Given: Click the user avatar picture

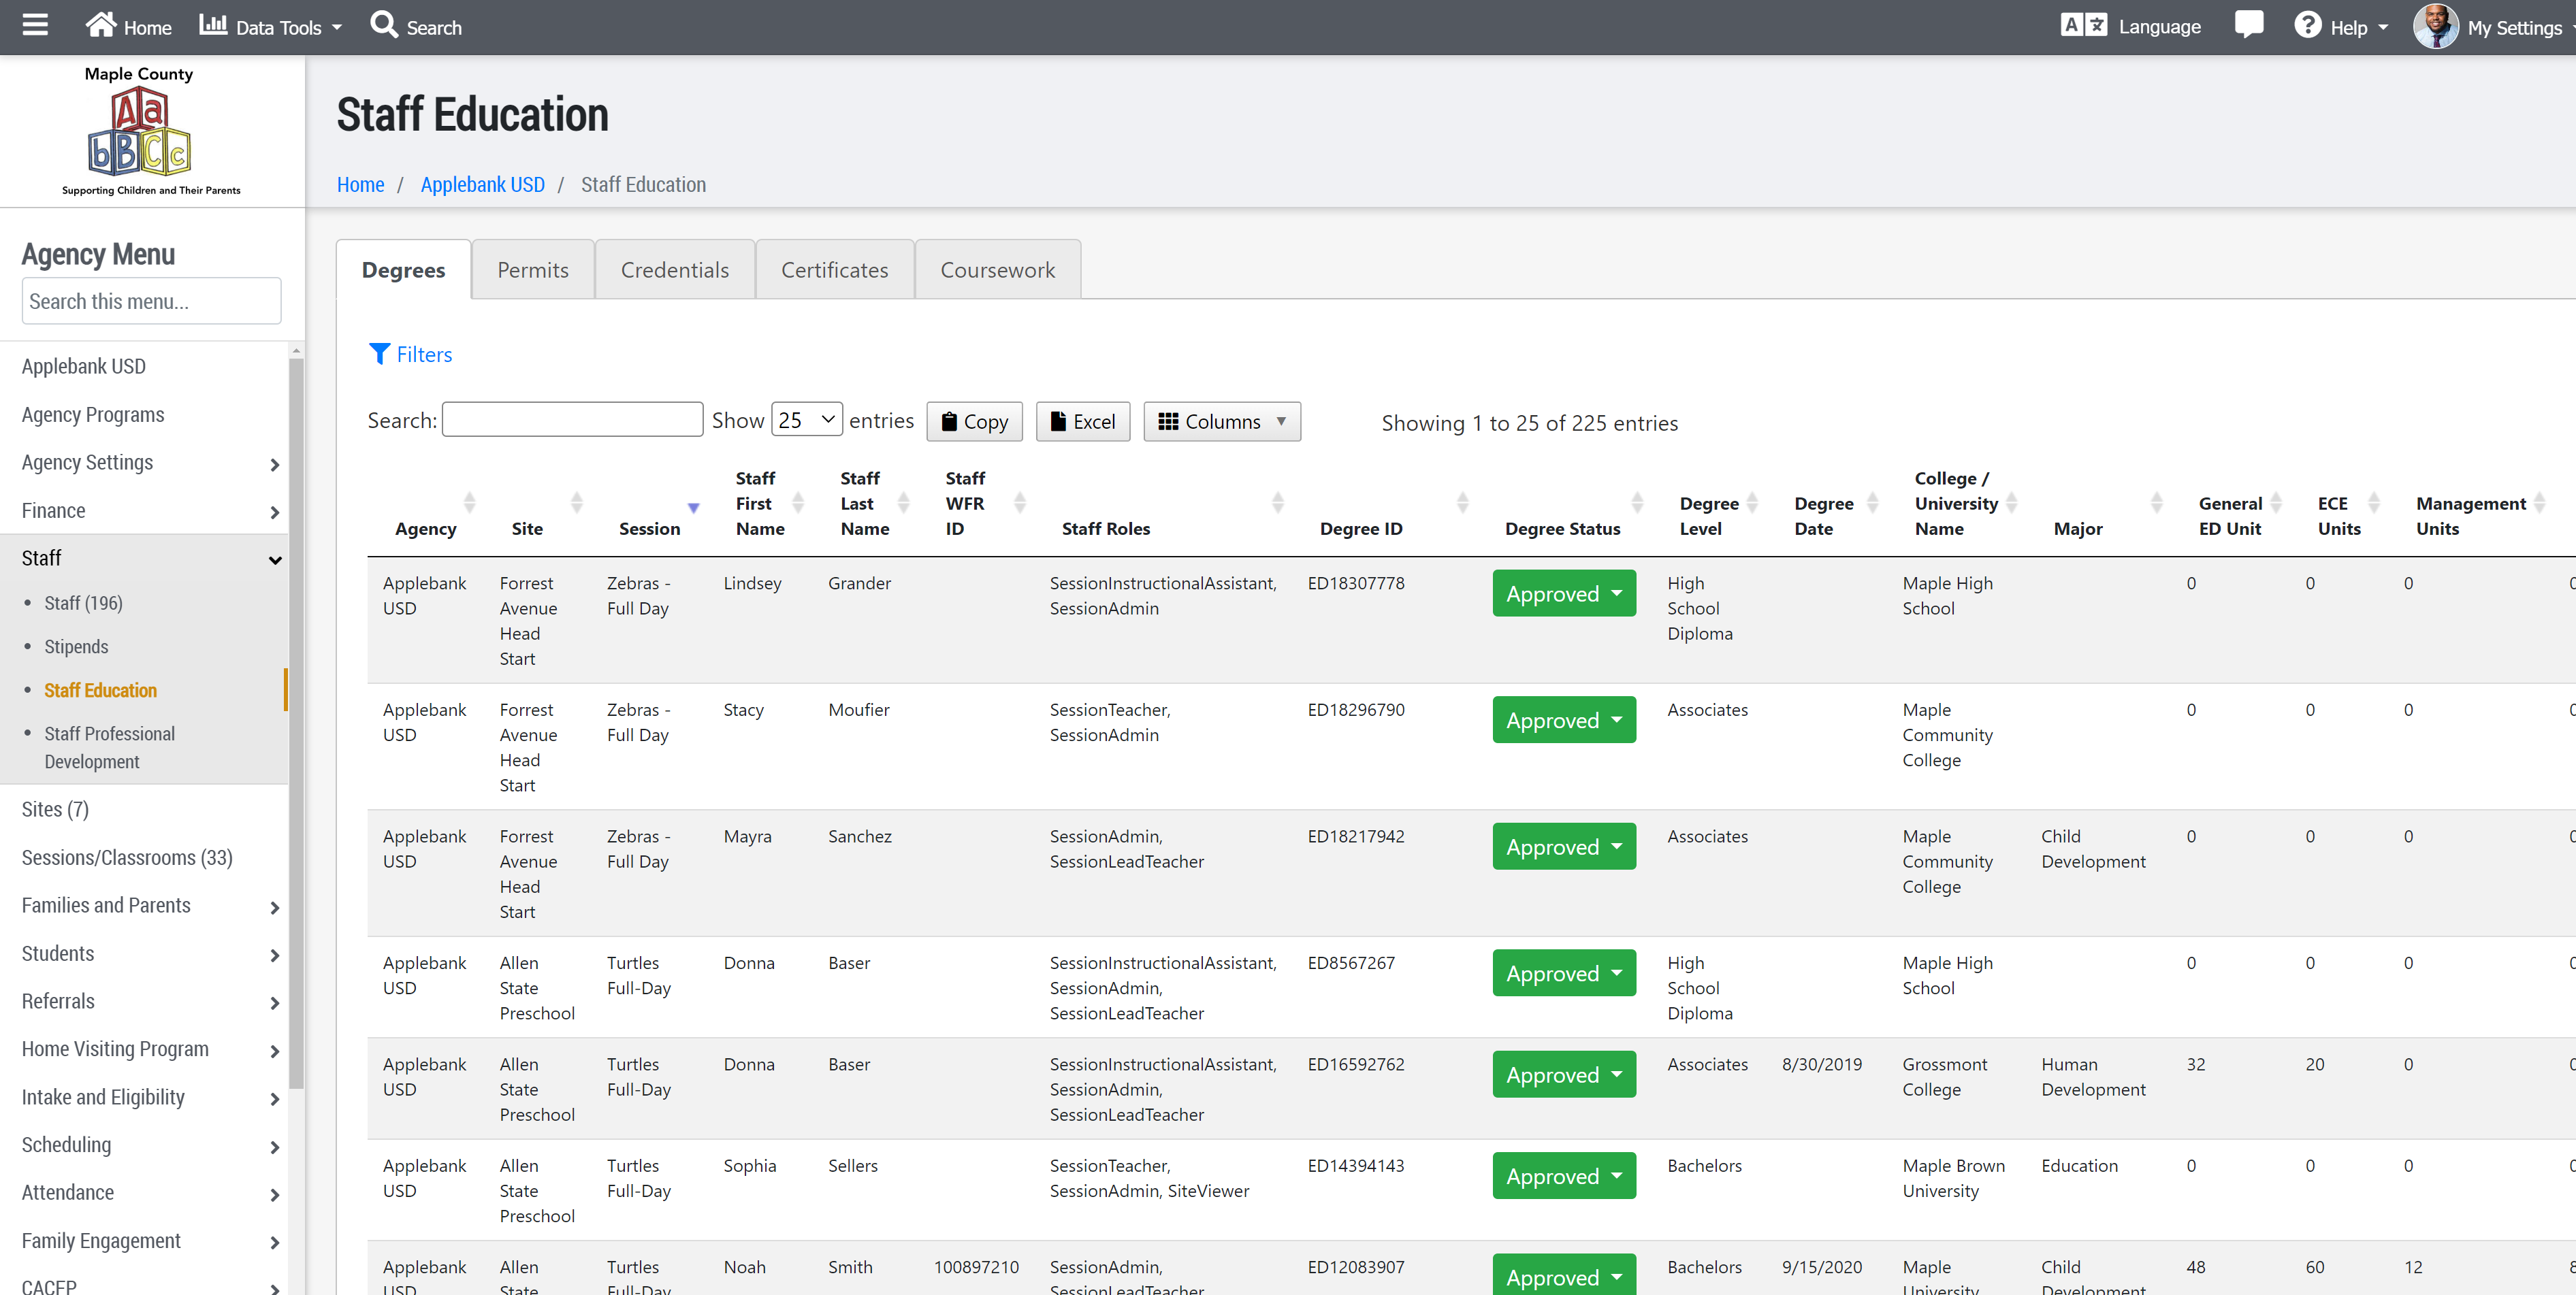Looking at the screenshot, I should click(x=2435, y=26).
